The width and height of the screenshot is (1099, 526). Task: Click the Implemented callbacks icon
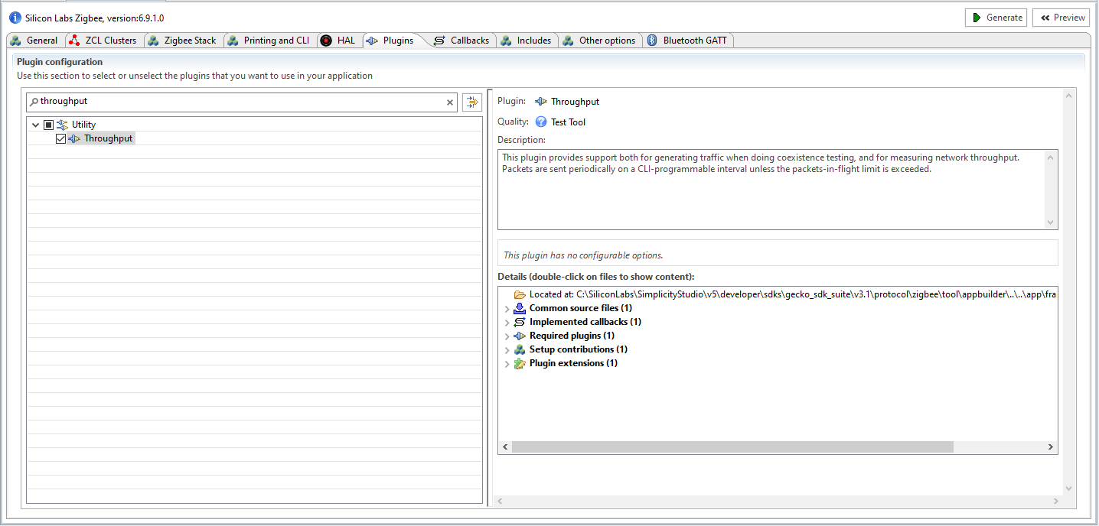pos(520,322)
